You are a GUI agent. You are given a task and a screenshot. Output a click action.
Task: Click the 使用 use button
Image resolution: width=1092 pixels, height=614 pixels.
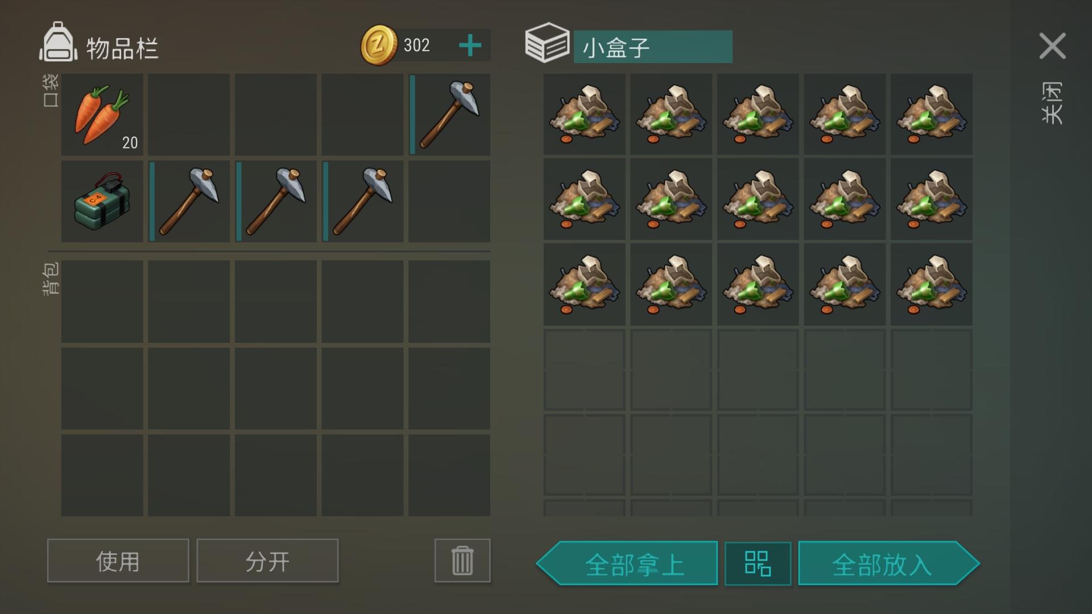118,561
